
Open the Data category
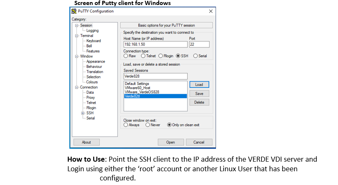(x=90, y=92)
